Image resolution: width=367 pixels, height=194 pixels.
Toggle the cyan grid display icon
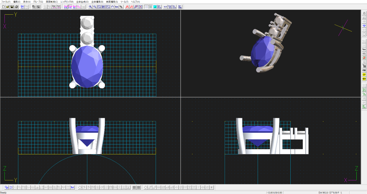[155, 7]
